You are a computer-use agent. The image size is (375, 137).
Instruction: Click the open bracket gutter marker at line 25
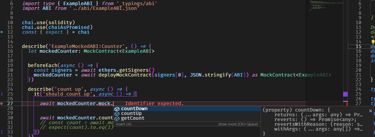(x=2, y=94)
